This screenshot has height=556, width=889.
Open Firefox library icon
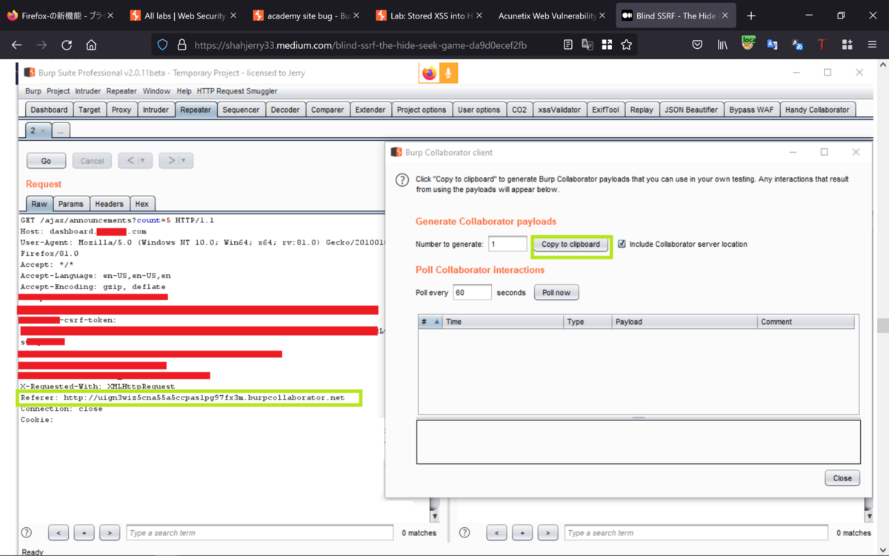tap(722, 45)
